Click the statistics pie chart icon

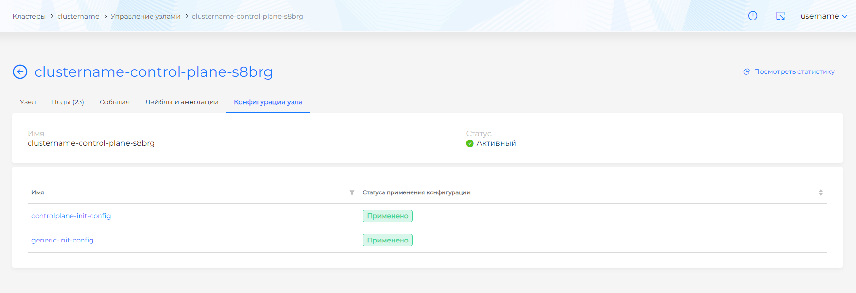[746, 72]
